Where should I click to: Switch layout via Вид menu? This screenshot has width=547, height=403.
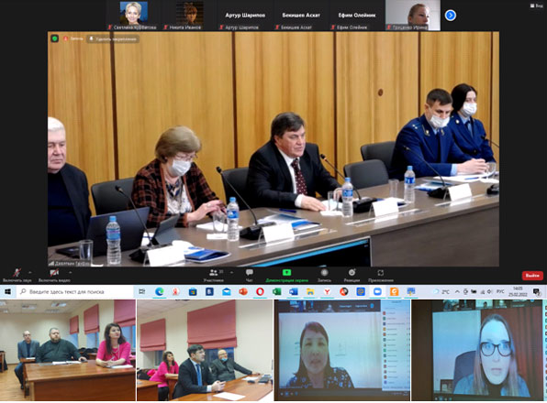537,5
